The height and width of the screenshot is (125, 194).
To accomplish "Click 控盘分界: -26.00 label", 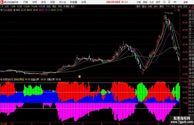I will tap(38, 80).
